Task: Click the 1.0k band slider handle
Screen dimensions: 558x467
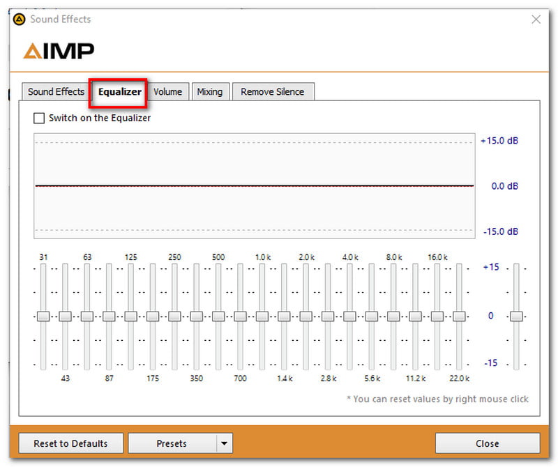Action: point(262,316)
